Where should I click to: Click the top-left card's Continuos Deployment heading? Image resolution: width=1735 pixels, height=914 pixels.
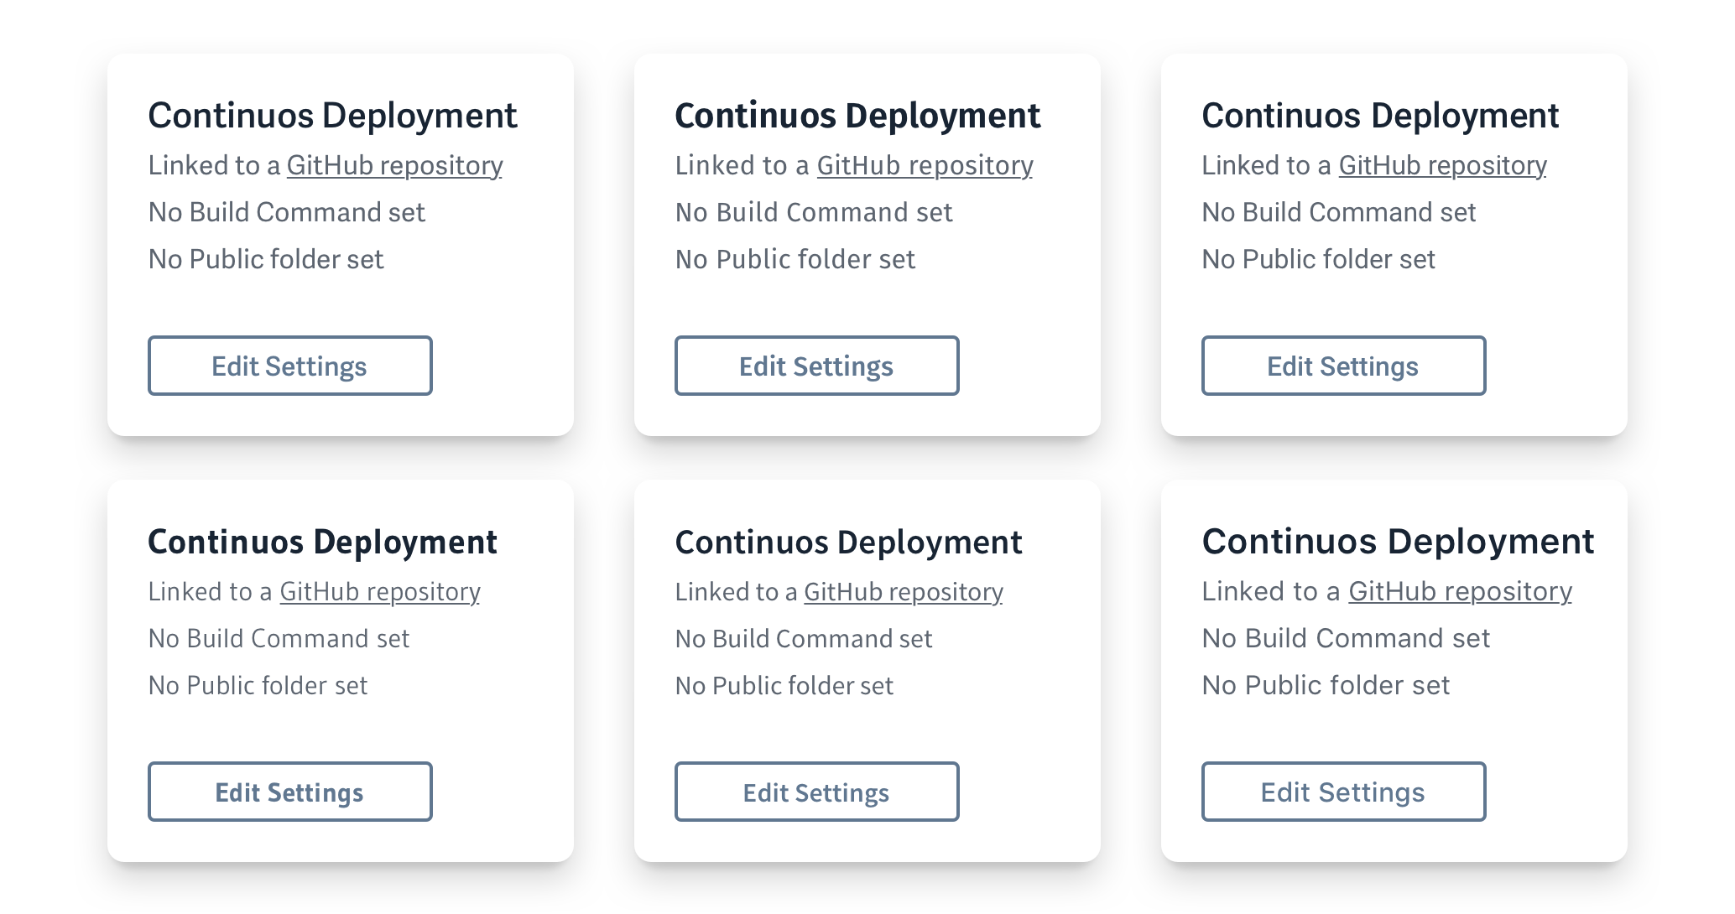pos(332,116)
